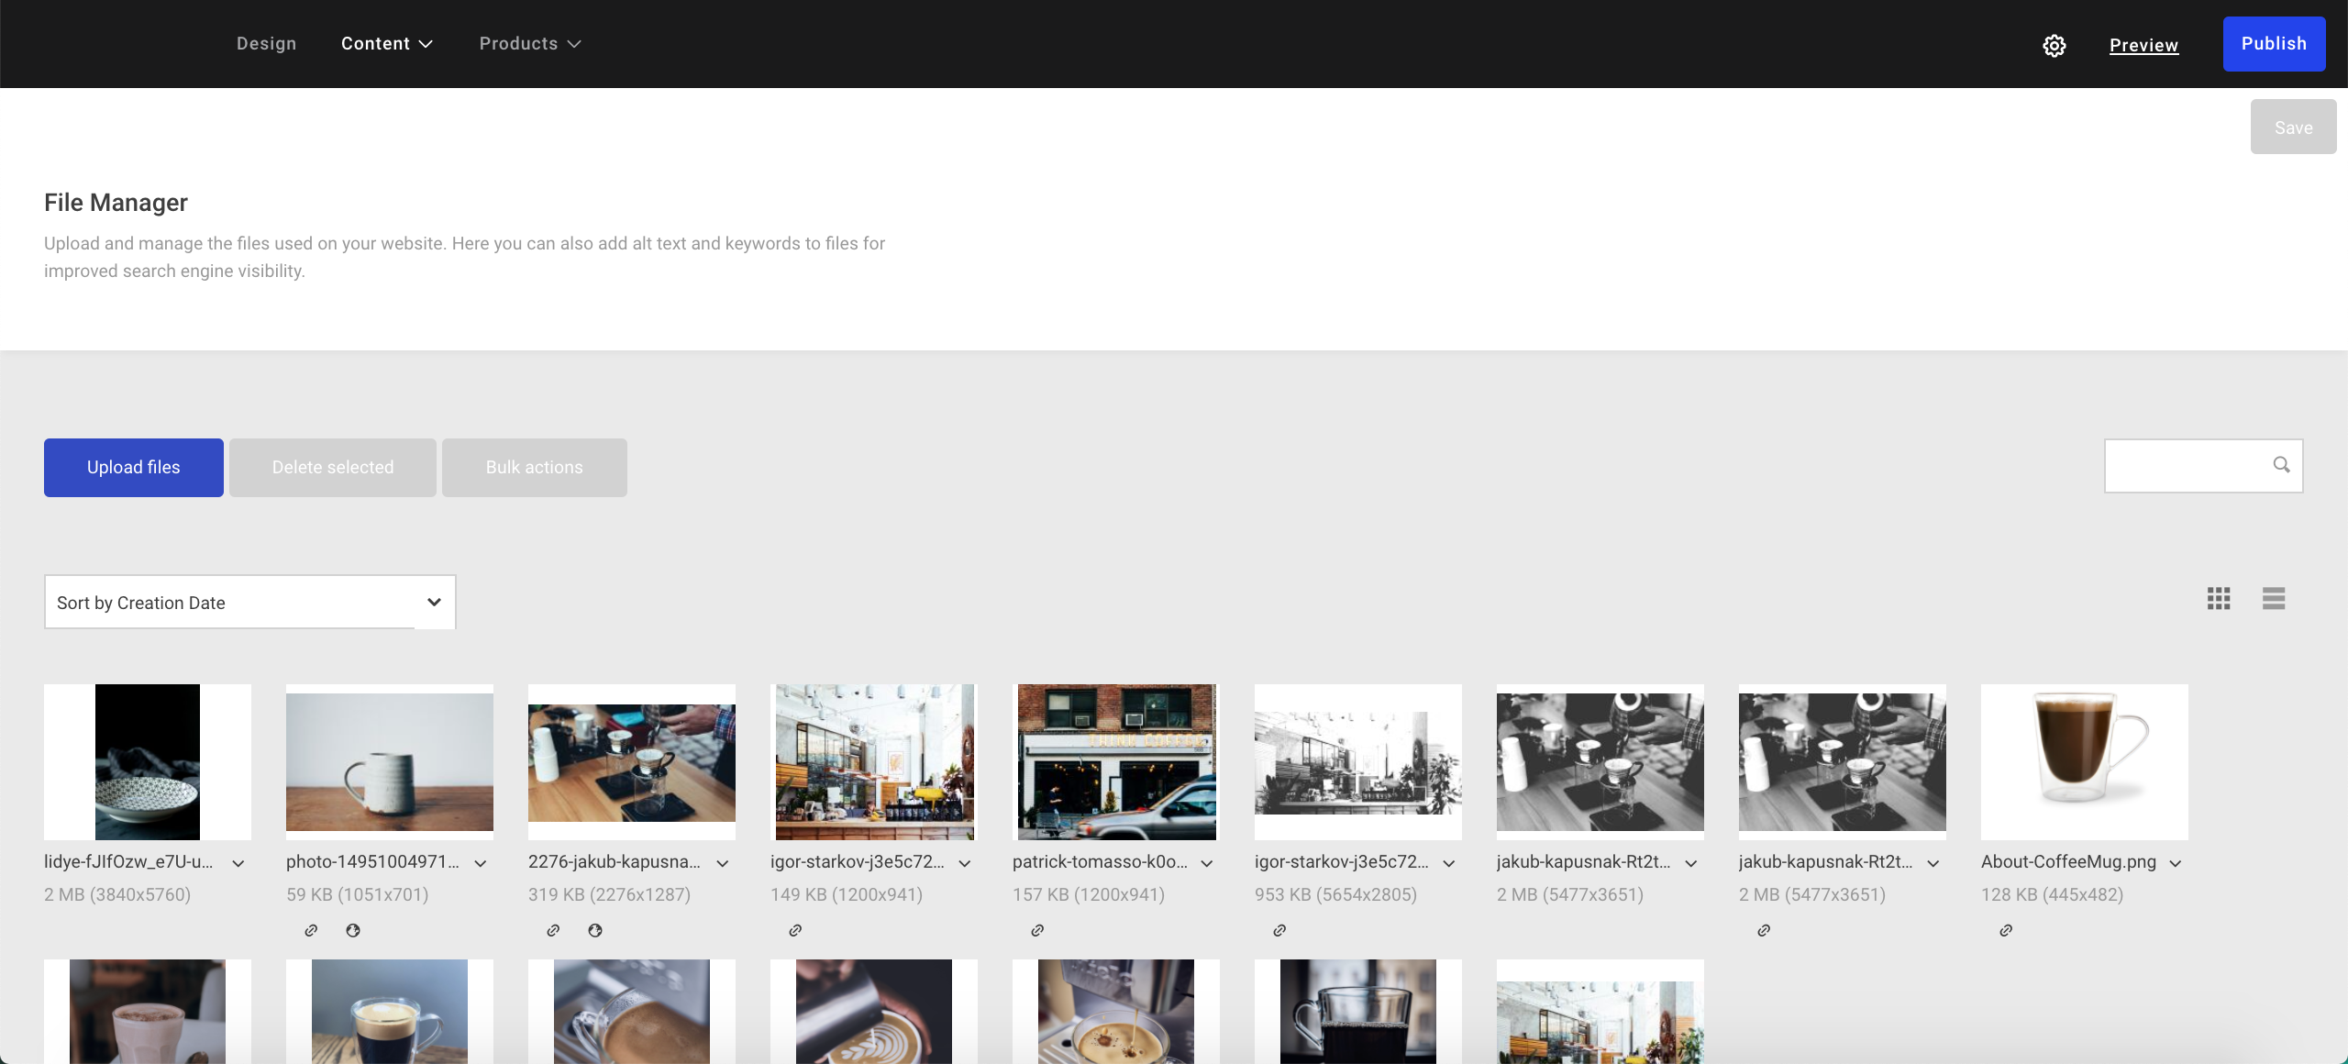Click link icon under About-CoffeeMug.png
2348x1064 pixels.
coord(2006,930)
